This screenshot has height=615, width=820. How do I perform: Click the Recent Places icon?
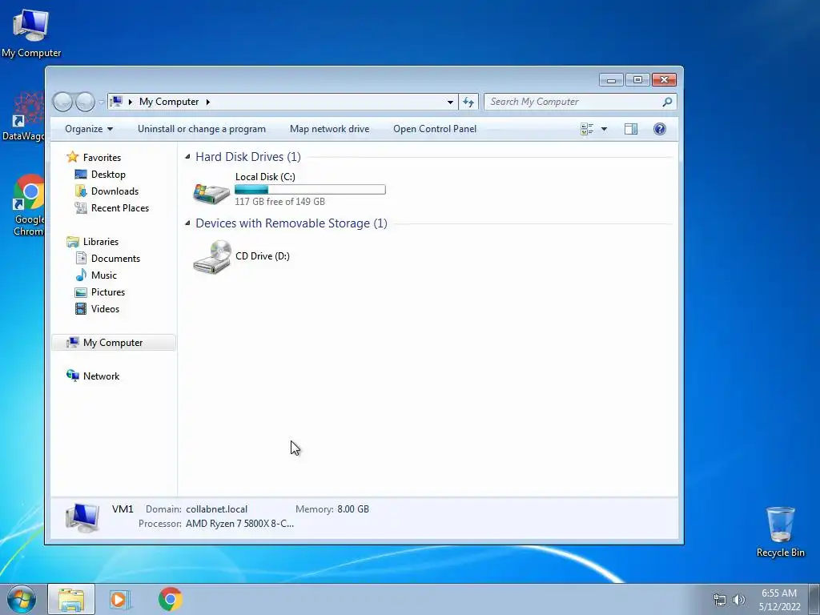click(81, 207)
